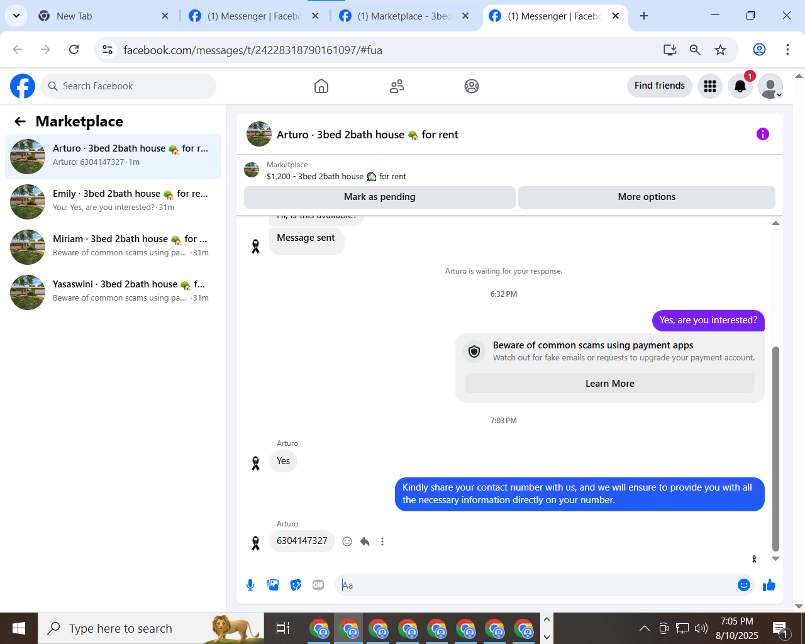This screenshot has width=805, height=644.
Task: Open more options for 6304147327 message
Action: pyautogui.click(x=382, y=541)
